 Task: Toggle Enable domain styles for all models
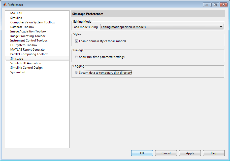point(76,41)
